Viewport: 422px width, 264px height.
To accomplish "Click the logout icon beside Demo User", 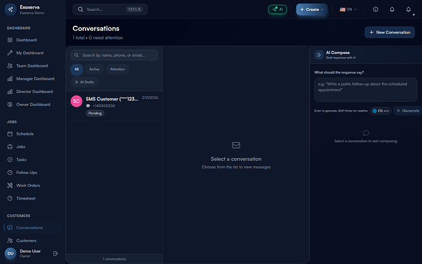I will pyautogui.click(x=56, y=254).
